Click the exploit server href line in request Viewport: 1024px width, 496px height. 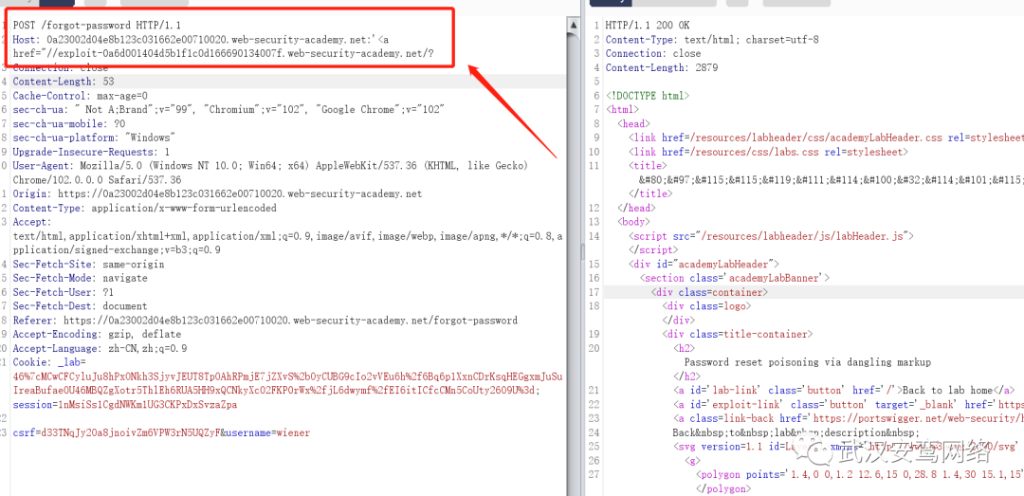pyautogui.click(x=224, y=54)
